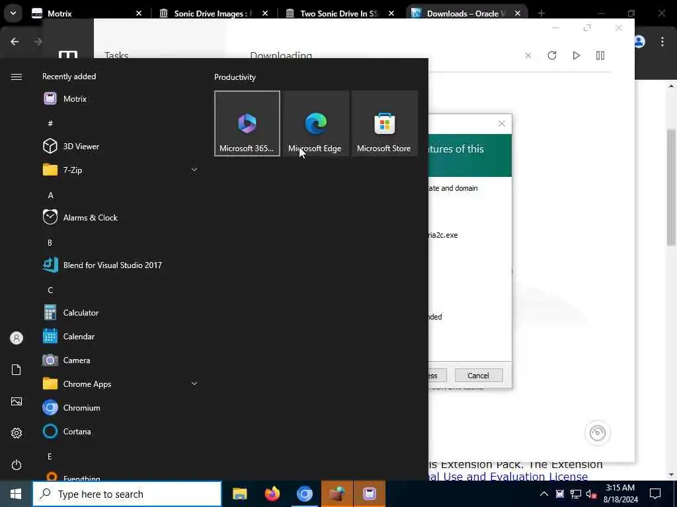Click the browser page vertical scrollbar
Viewport: 677px width, 507px height.
click(x=672, y=187)
